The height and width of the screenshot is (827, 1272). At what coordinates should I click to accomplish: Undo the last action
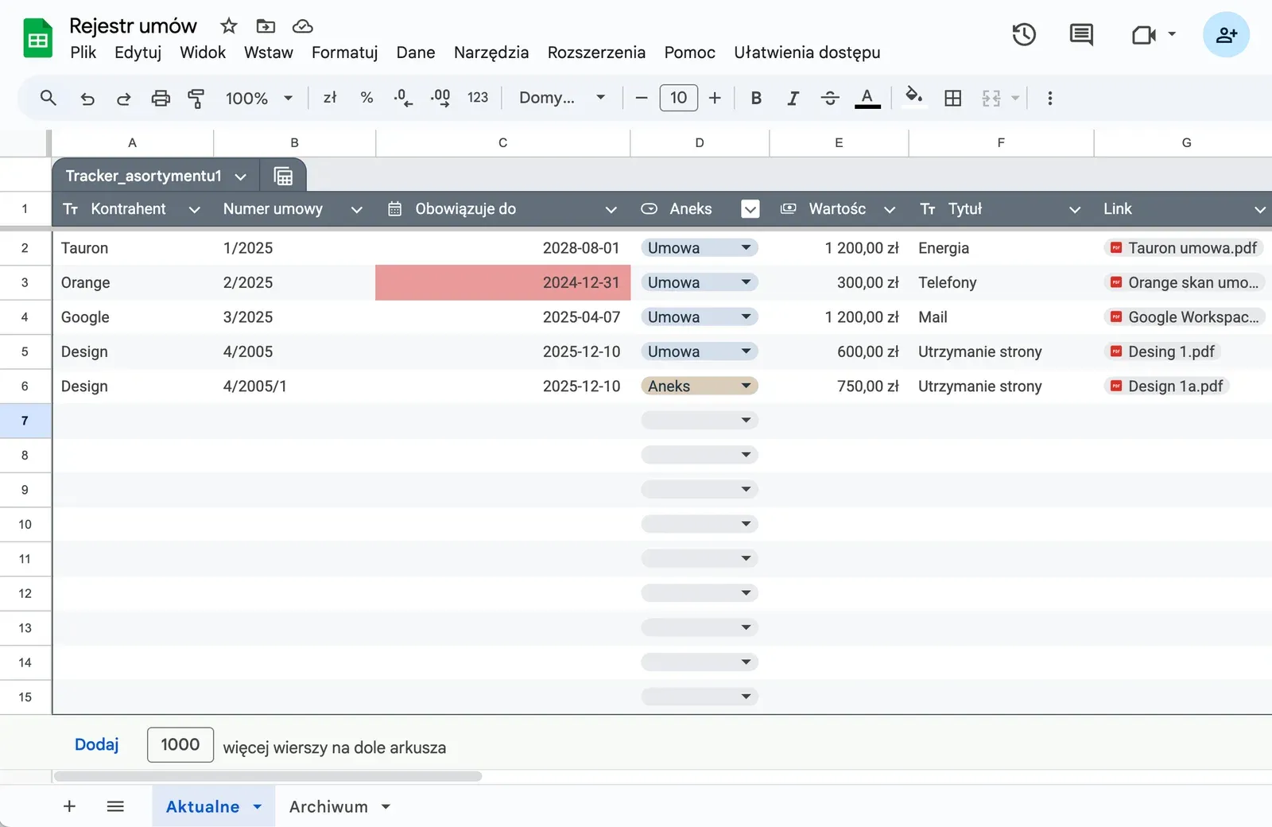[x=87, y=99]
